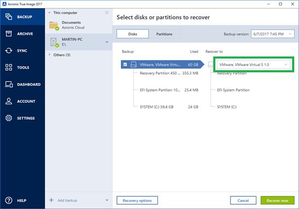
Task: Select the EFI System Partition source row
Action: tap(169, 90)
